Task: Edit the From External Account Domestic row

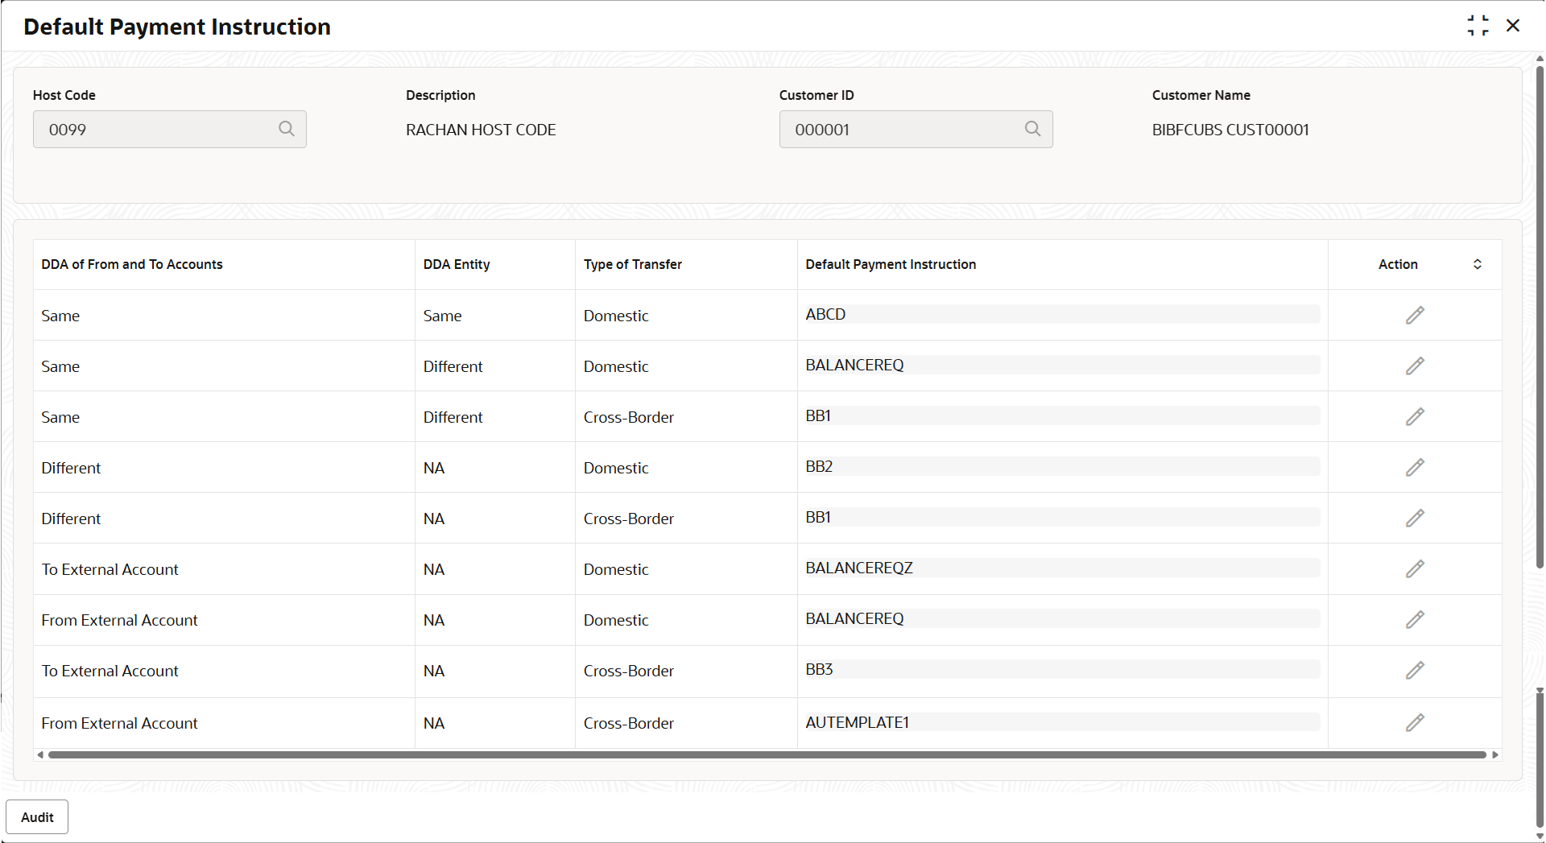Action: coord(1415,619)
